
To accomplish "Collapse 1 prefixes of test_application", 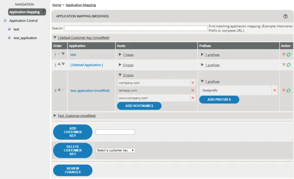I will coord(202,81).
